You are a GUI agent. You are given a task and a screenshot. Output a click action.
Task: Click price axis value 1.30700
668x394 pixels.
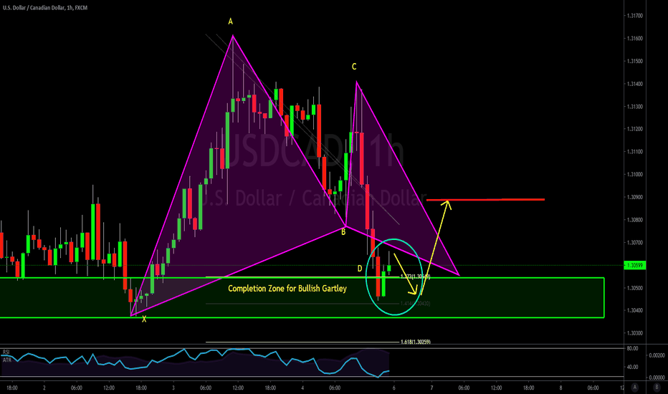tap(634, 243)
